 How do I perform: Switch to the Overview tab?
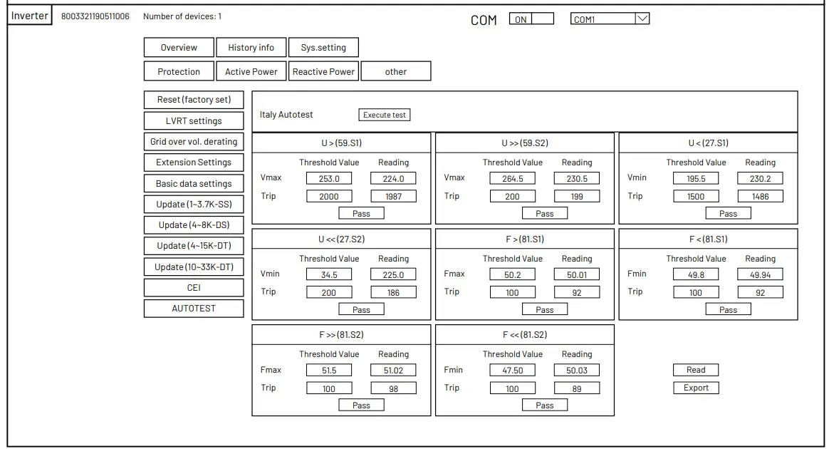click(178, 47)
